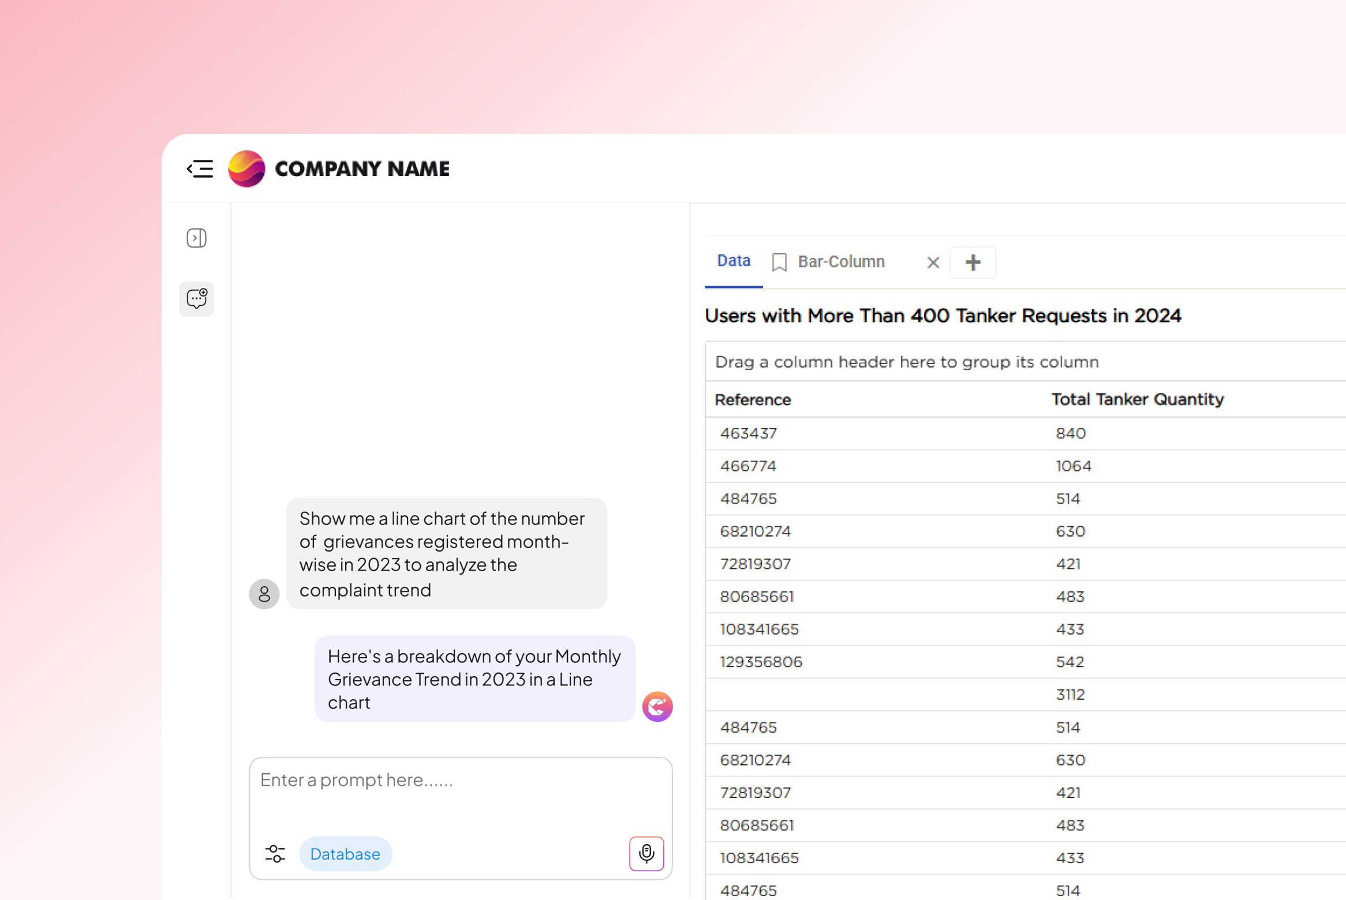Select the assistant's Line chart message bubble
Image resolution: width=1346 pixels, height=900 pixels.
[x=473, y=679]
